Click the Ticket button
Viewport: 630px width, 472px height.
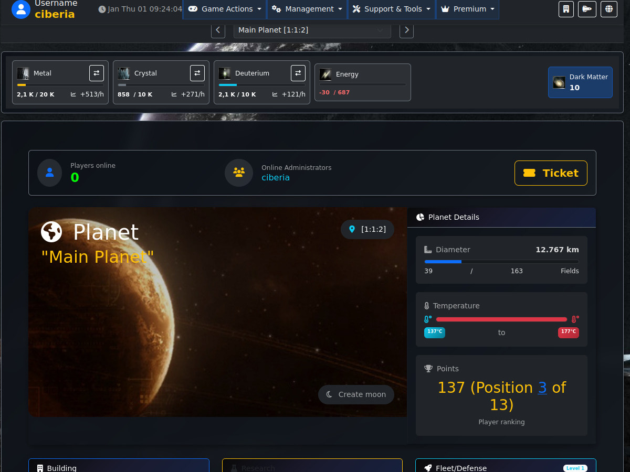(551, 173)
